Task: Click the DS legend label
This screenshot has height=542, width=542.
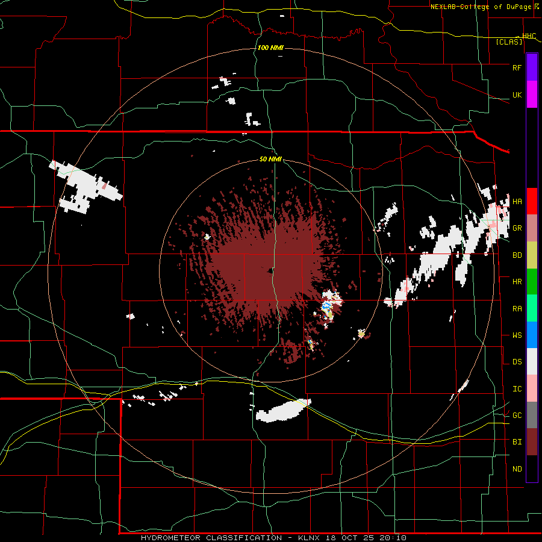Action: point(517,362)
